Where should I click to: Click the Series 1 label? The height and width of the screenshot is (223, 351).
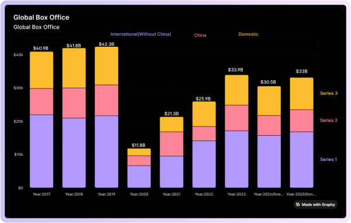(328, 159)
